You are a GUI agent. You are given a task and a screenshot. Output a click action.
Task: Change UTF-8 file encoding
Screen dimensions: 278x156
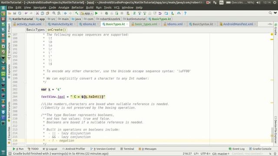coord(205,154)
